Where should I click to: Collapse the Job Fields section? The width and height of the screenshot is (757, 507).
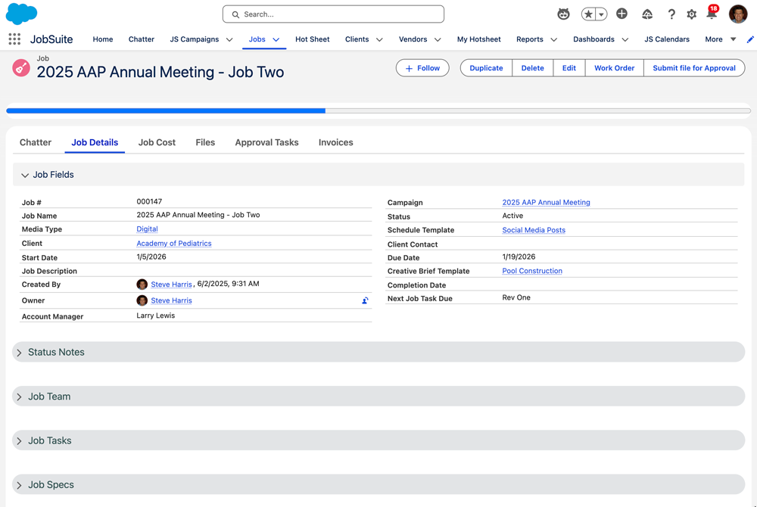25,174
